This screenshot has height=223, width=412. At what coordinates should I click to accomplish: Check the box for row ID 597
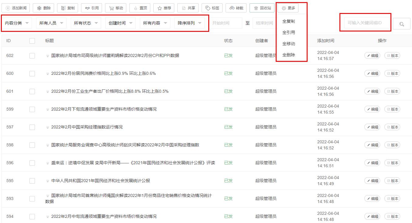32,127
